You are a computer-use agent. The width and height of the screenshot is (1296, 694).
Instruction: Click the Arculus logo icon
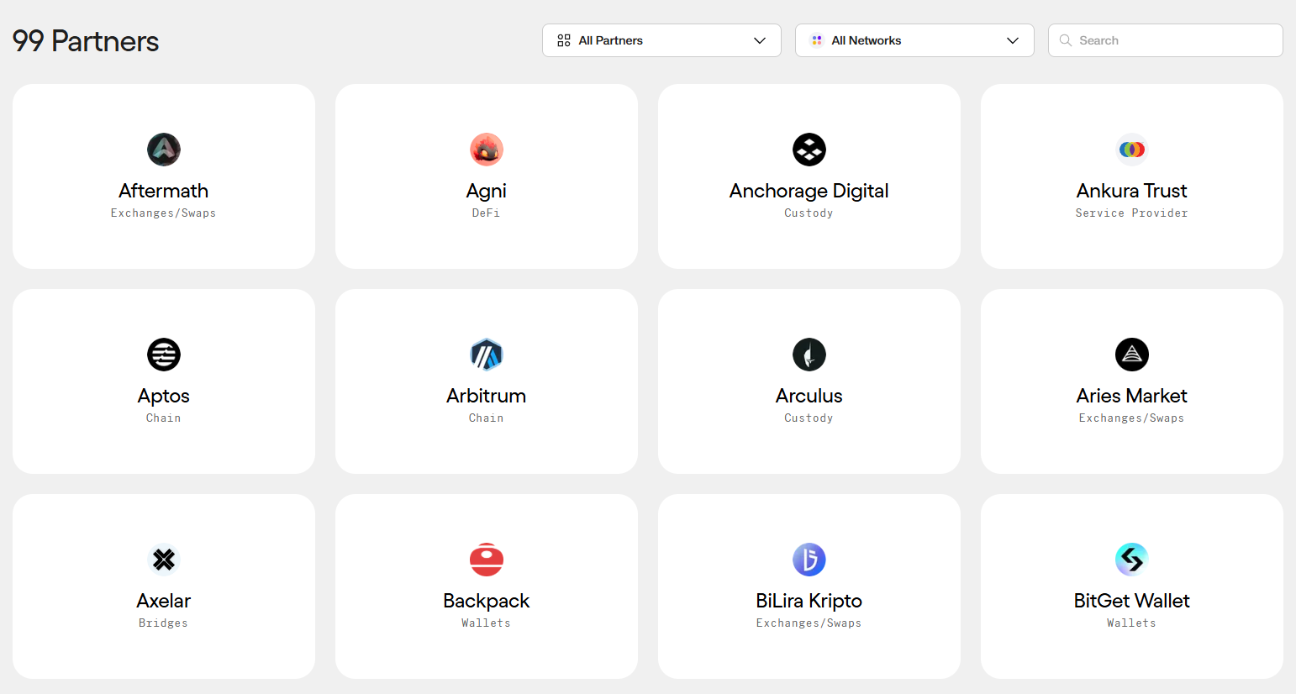pos(809,355)
